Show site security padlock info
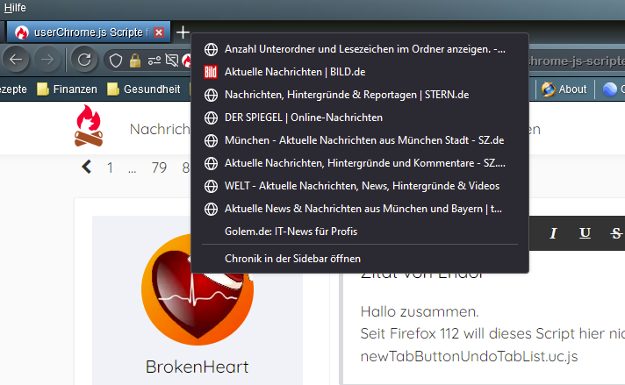This screenshot has width=625, height=385. [135, 61]
